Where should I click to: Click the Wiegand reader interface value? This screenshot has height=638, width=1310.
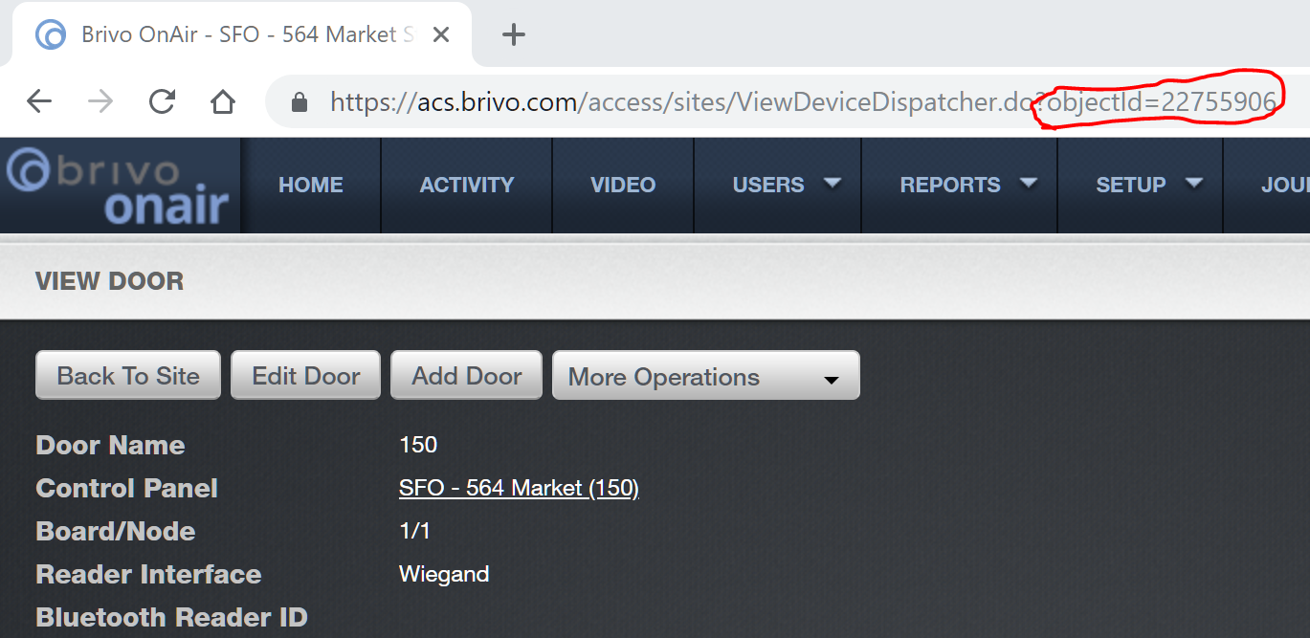click(444, 574)
